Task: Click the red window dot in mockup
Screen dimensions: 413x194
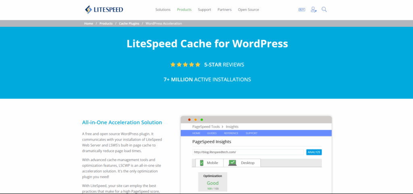Action: click(x=189, y=120)
